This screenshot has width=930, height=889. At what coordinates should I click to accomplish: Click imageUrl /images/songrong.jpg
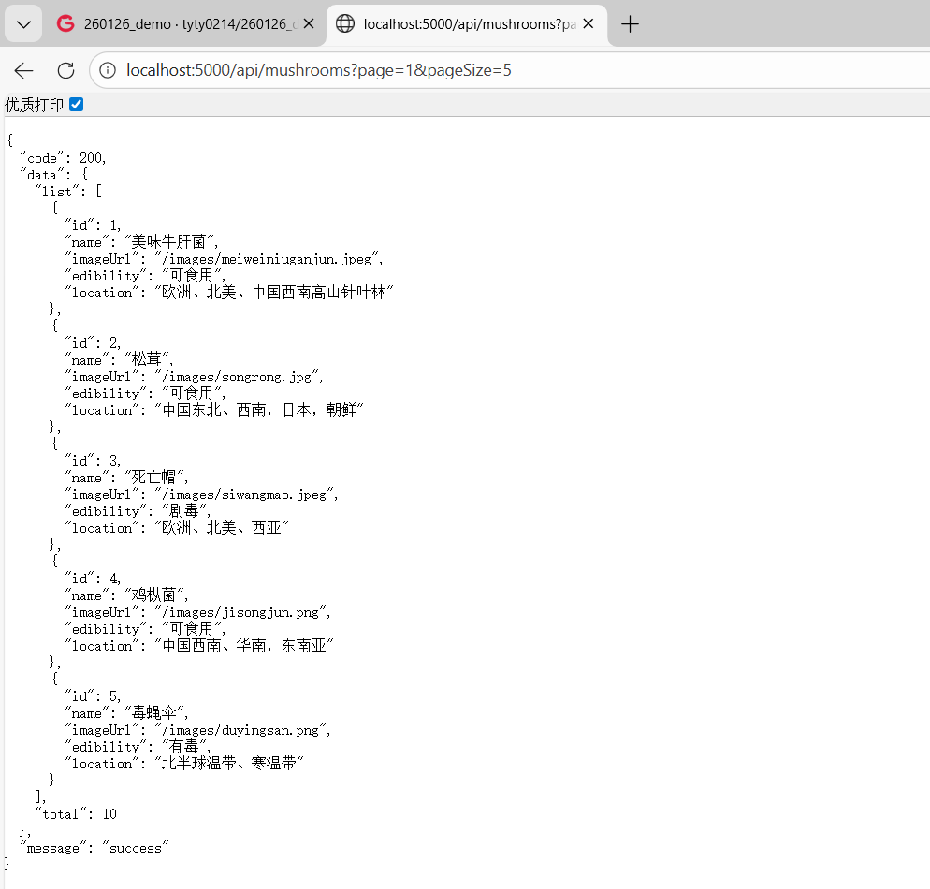239,377
